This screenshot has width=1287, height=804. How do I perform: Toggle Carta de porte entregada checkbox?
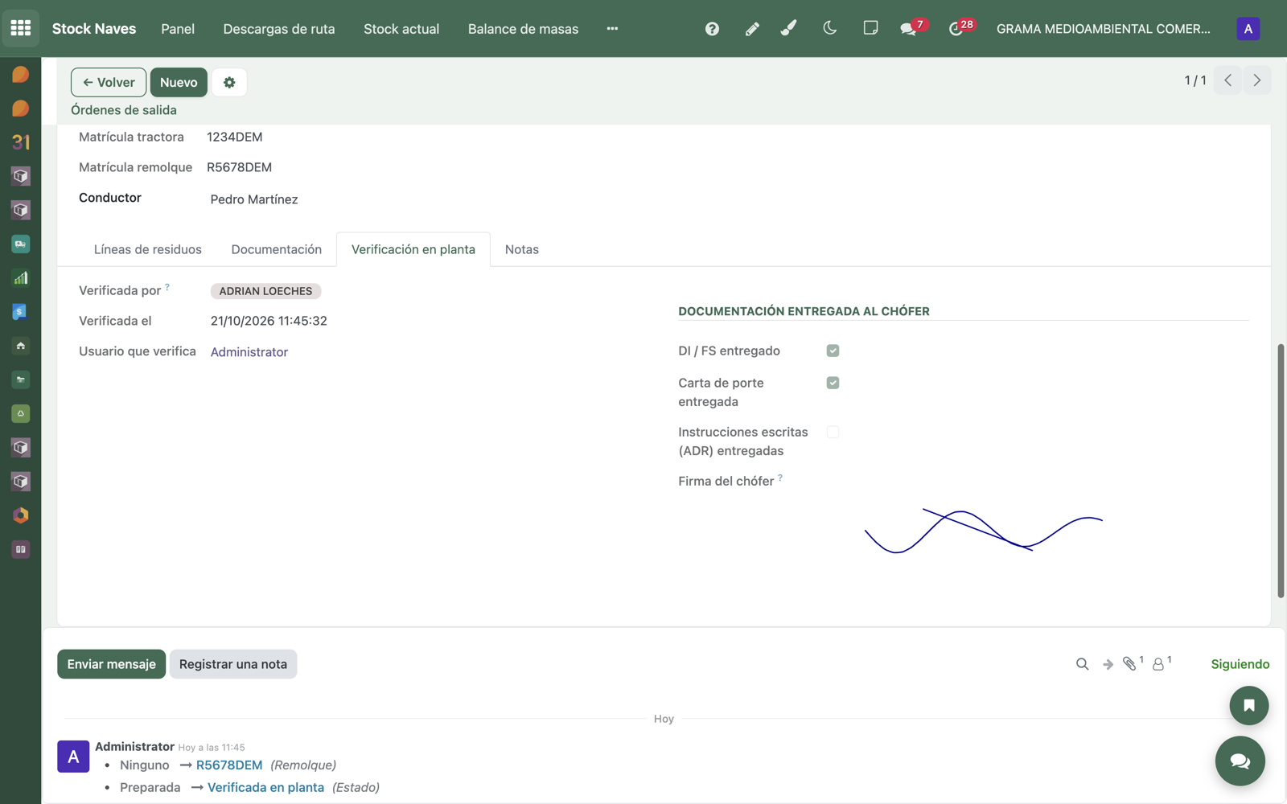833,383
